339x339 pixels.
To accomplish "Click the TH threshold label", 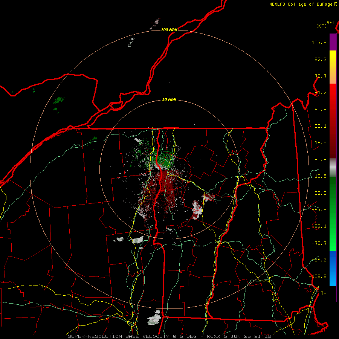I will [324, 293].
